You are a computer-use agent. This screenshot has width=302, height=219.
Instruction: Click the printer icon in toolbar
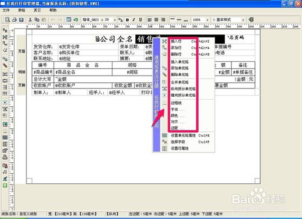coord(14,19)
